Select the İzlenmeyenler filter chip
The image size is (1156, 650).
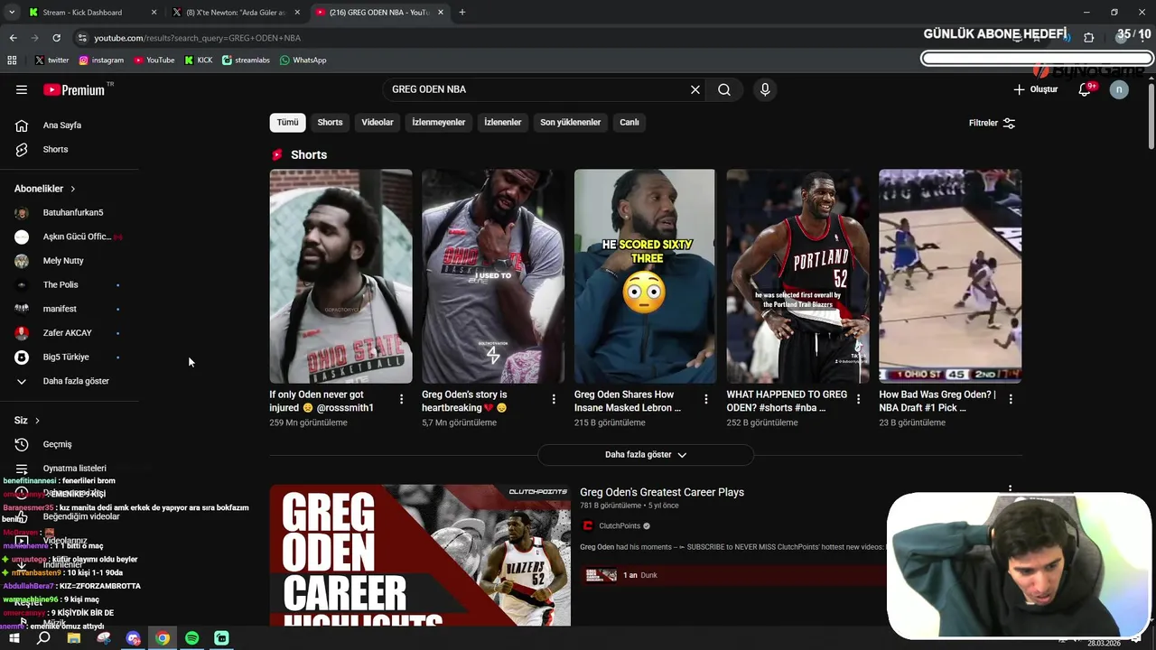click(439, 123)
